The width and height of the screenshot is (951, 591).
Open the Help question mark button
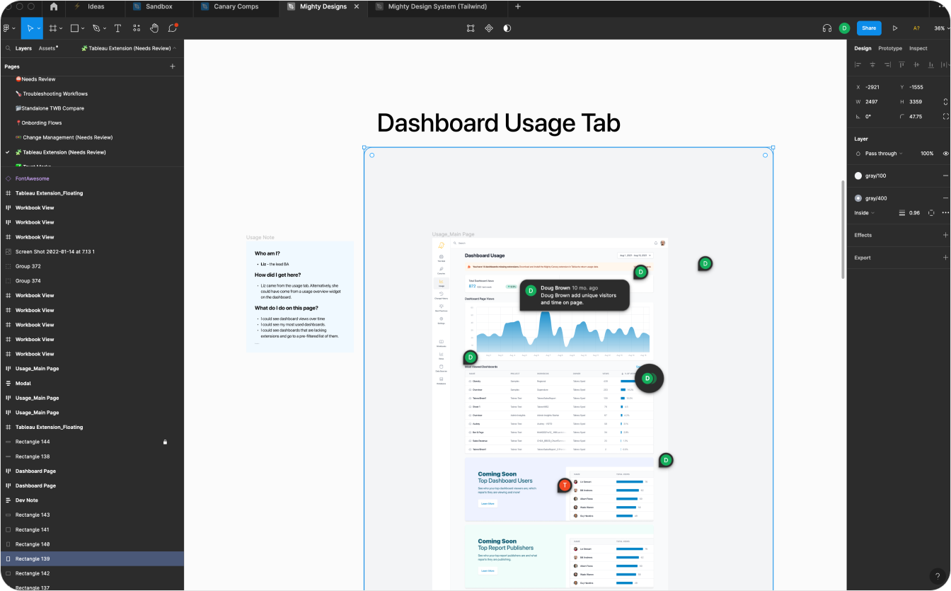point(936,576)
